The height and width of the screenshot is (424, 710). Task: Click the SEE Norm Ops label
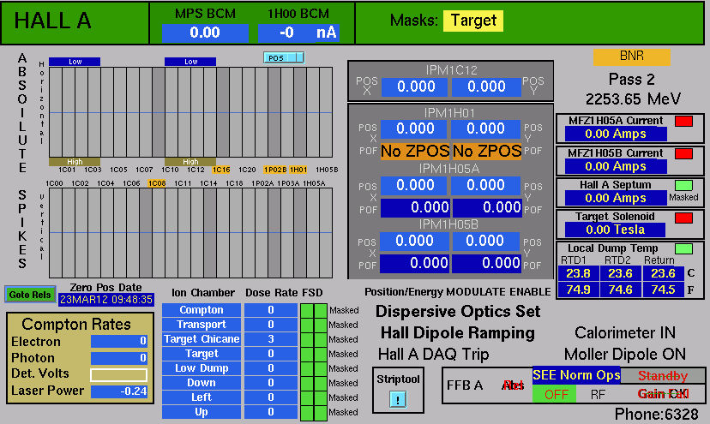point(576,375)
